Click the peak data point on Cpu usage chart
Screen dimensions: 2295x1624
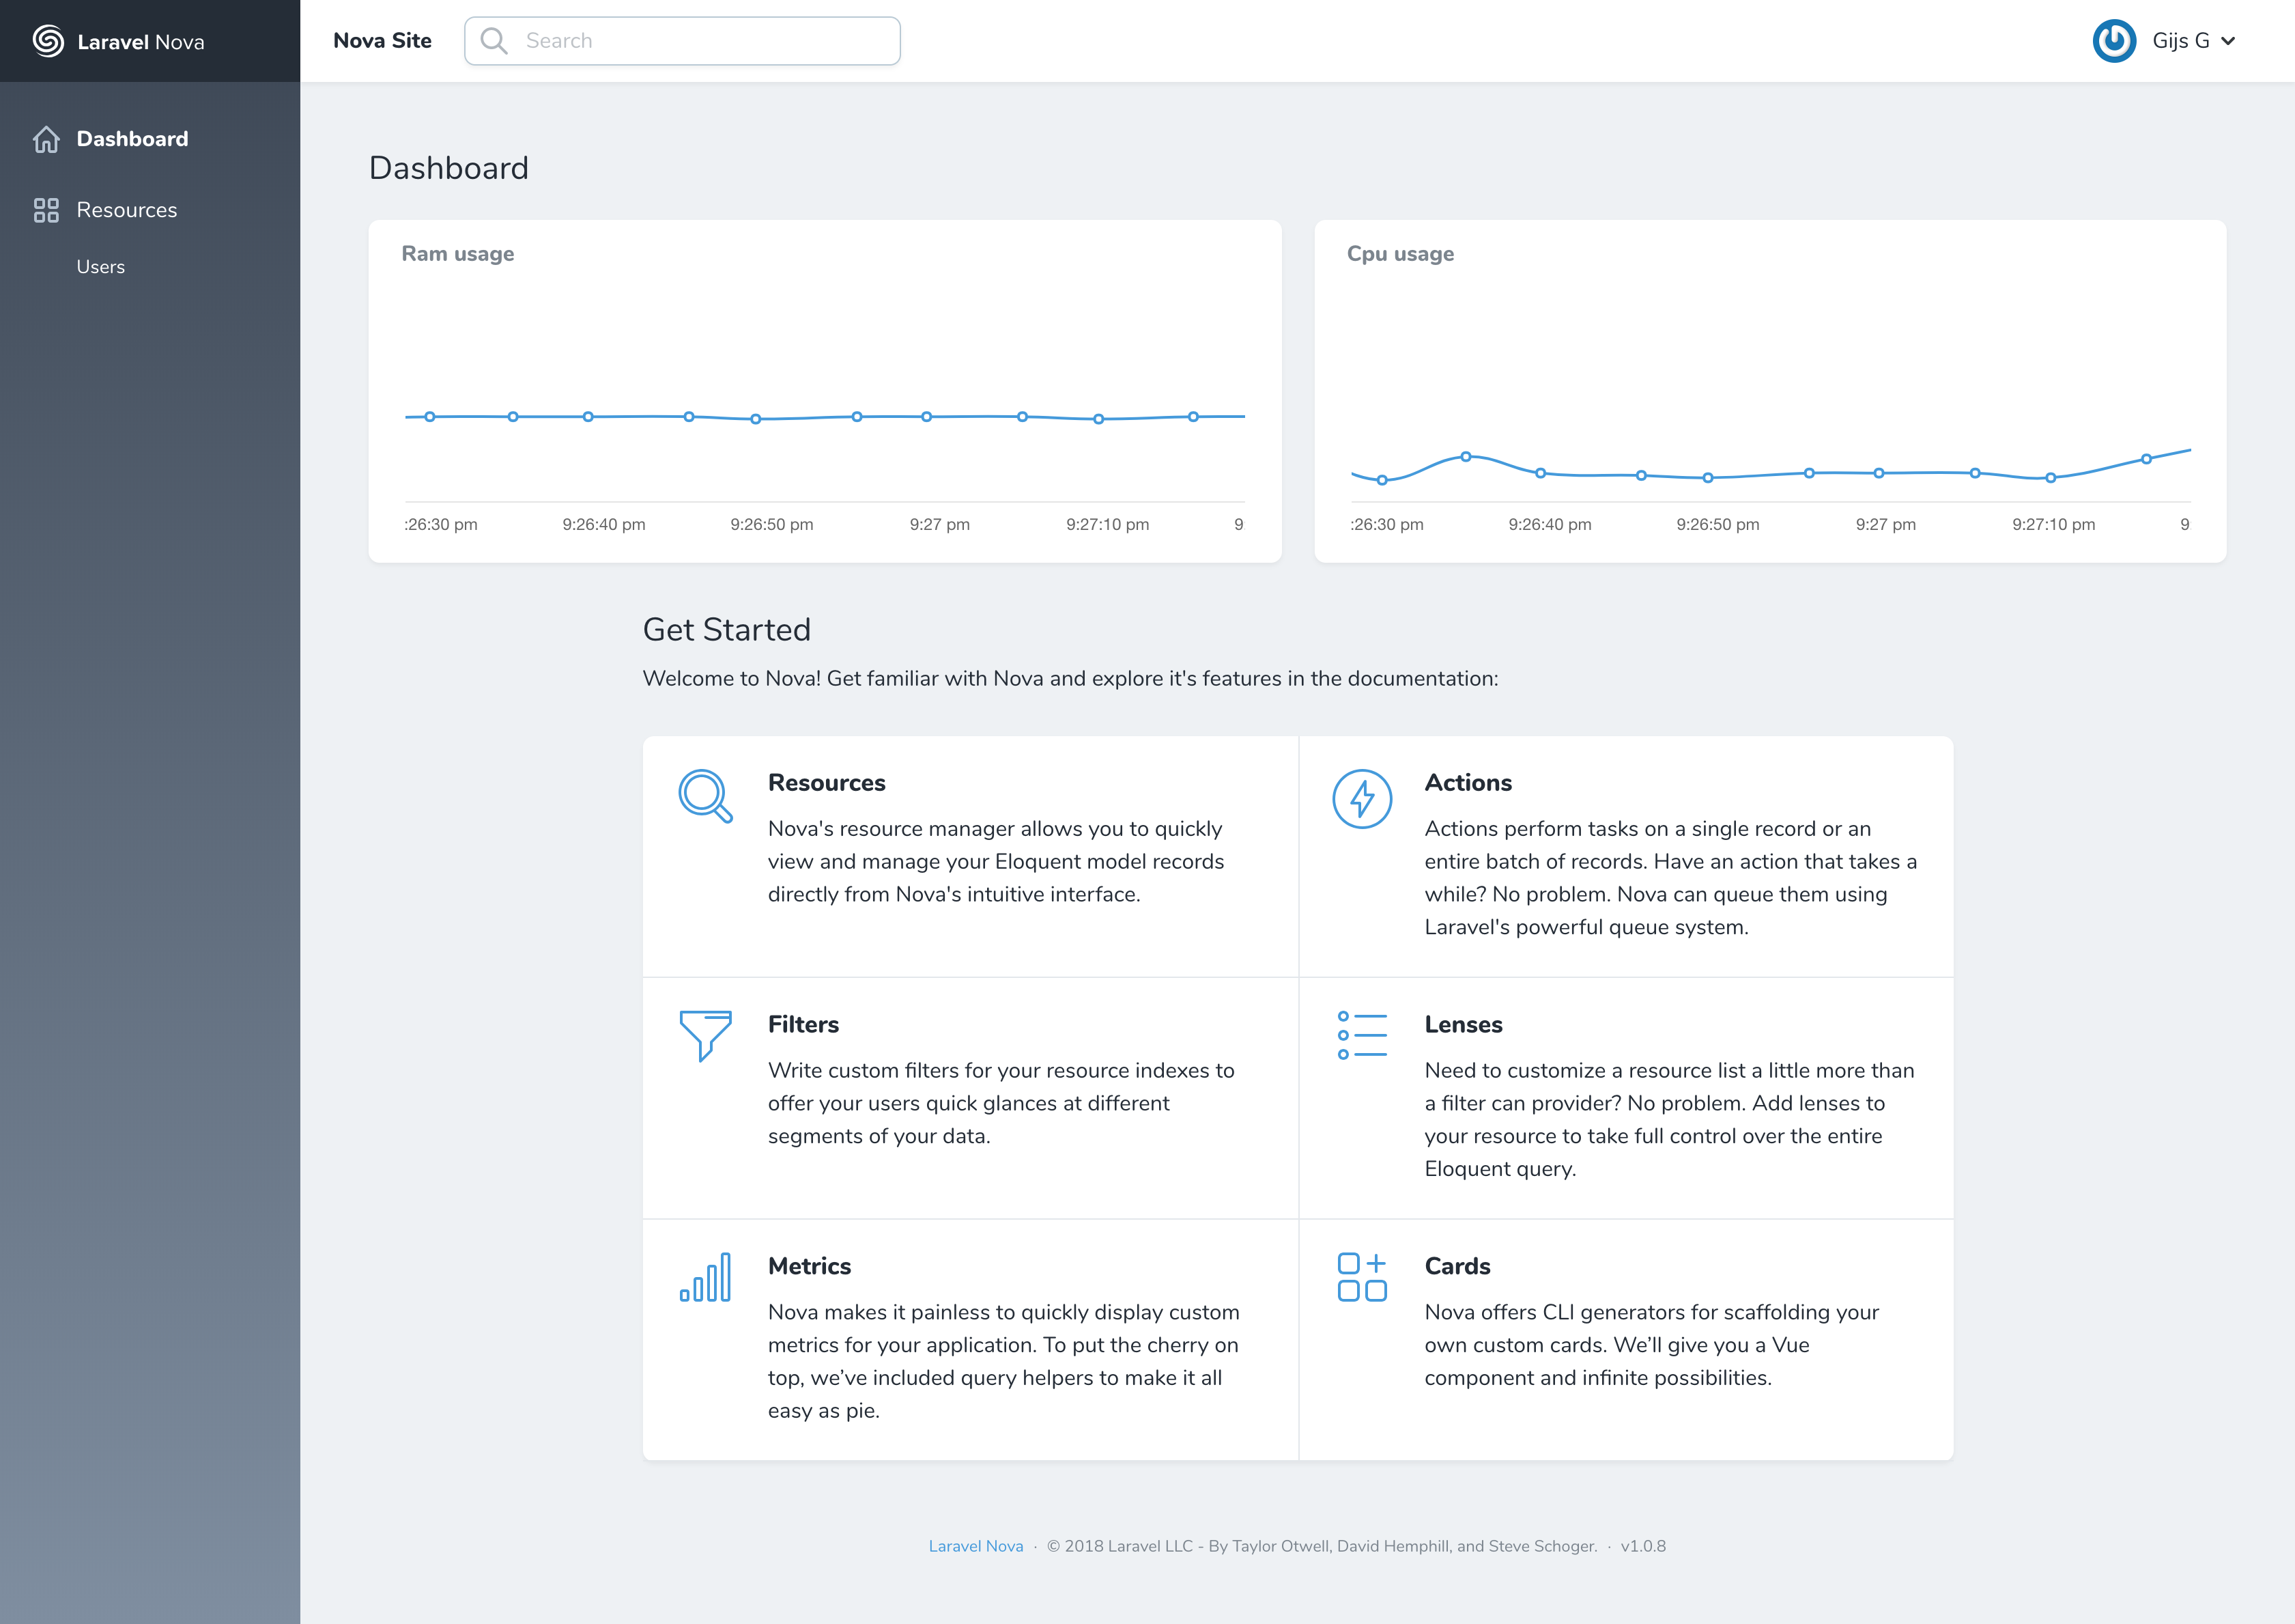click(x=1466, y=456)
